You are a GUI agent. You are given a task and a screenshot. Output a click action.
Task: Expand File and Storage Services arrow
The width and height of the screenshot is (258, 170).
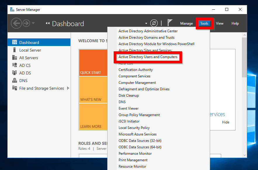click(x=68, y=88)
